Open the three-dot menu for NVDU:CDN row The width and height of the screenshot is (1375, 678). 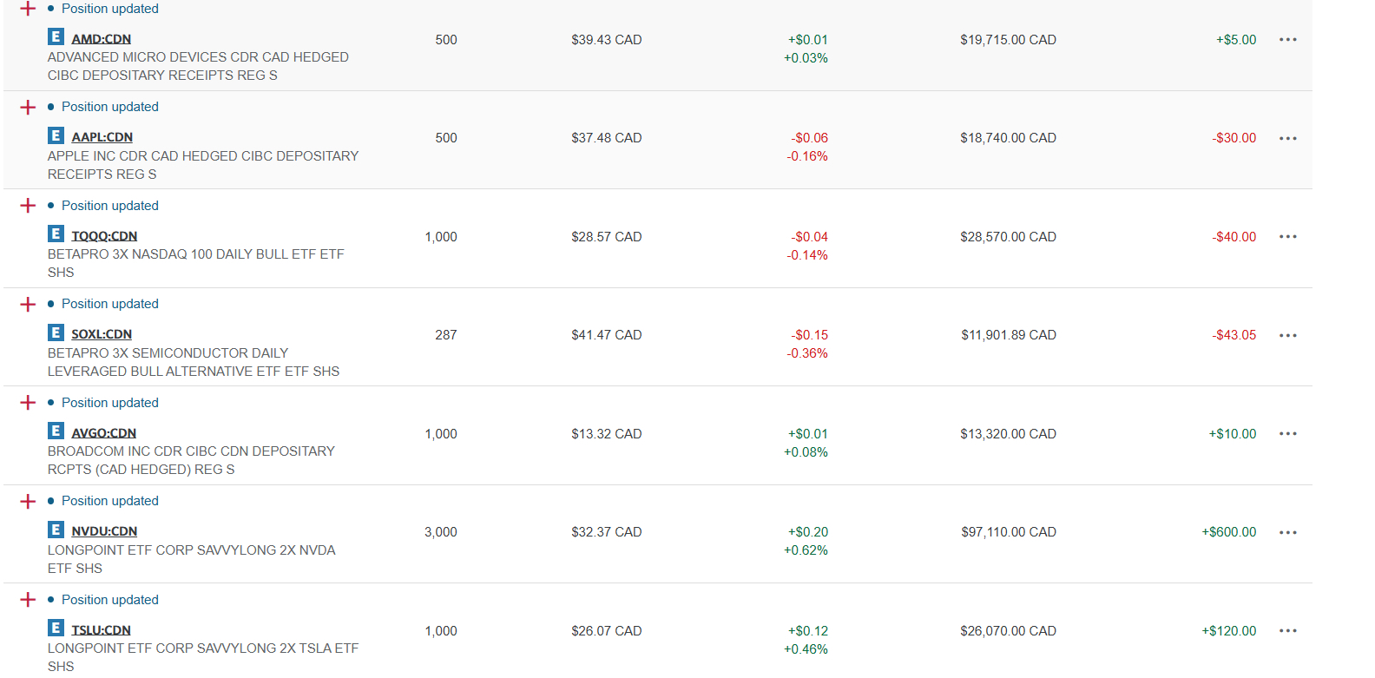point(1287,532)
